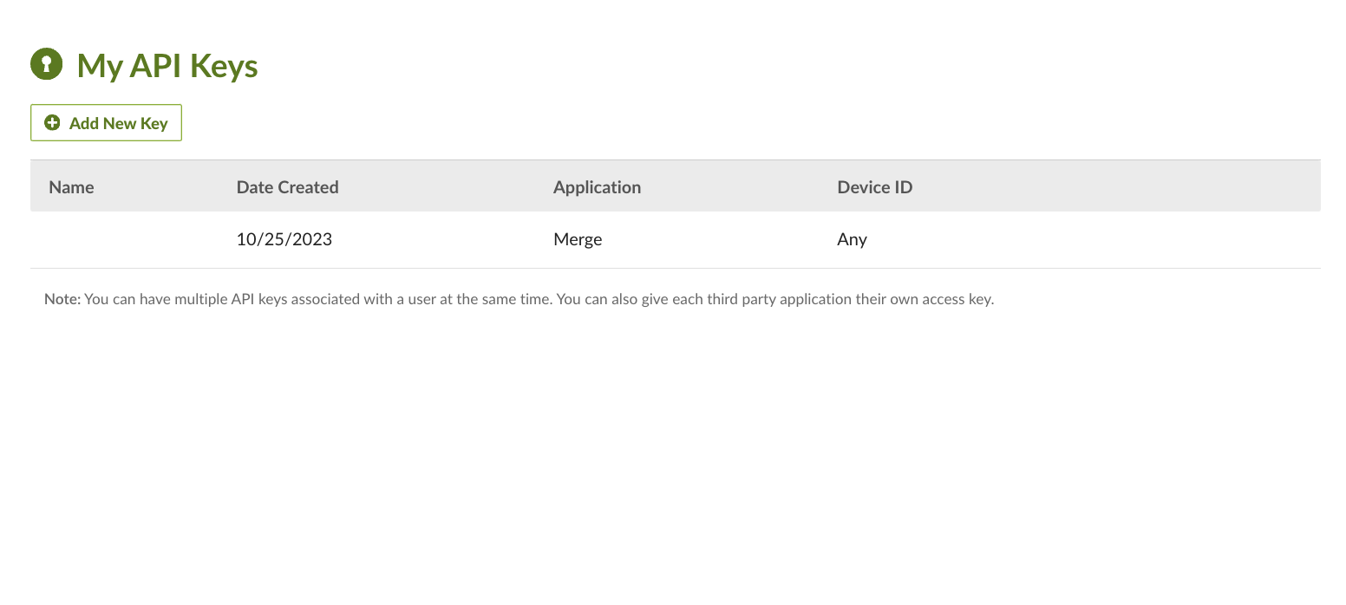Click the keyhole icon beside My API Keys
Viewport: 1346px width, 605px height.
click(47, 64)
